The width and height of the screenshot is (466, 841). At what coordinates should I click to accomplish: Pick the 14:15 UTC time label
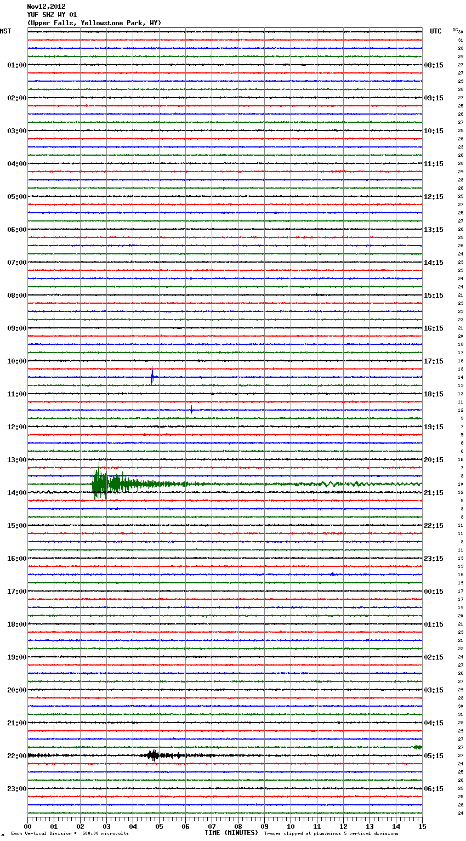click(434, 263)
